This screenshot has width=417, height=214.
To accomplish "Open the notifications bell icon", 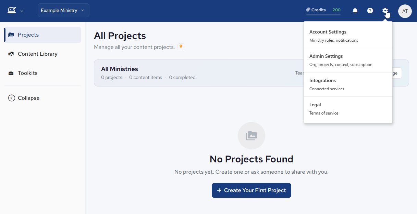I will click(355, 11).
